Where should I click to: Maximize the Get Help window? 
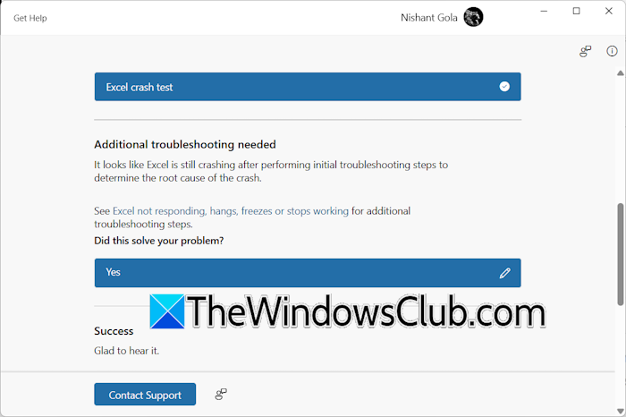pyautogui.click(x=576, y=11)
